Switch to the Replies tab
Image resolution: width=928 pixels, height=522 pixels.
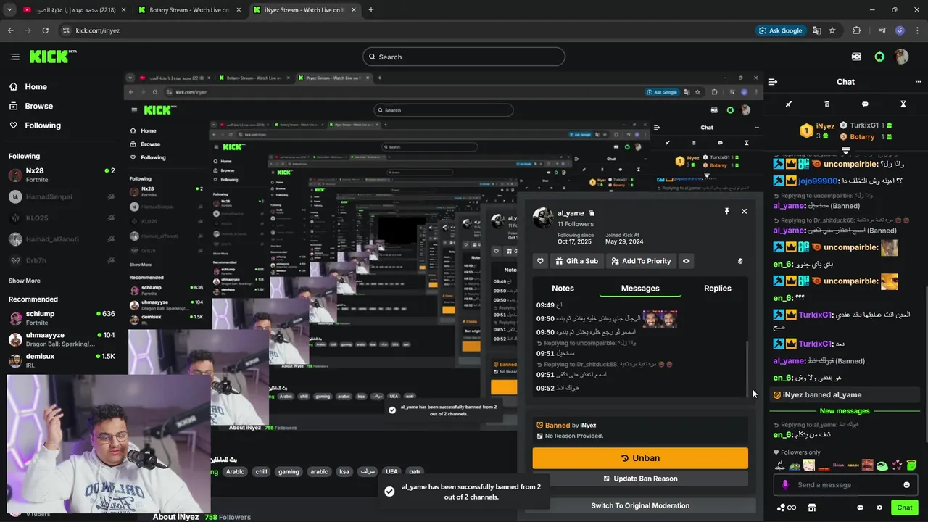[x=718, y=288]
